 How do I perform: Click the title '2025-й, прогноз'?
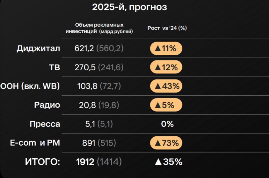coord(129,7)
